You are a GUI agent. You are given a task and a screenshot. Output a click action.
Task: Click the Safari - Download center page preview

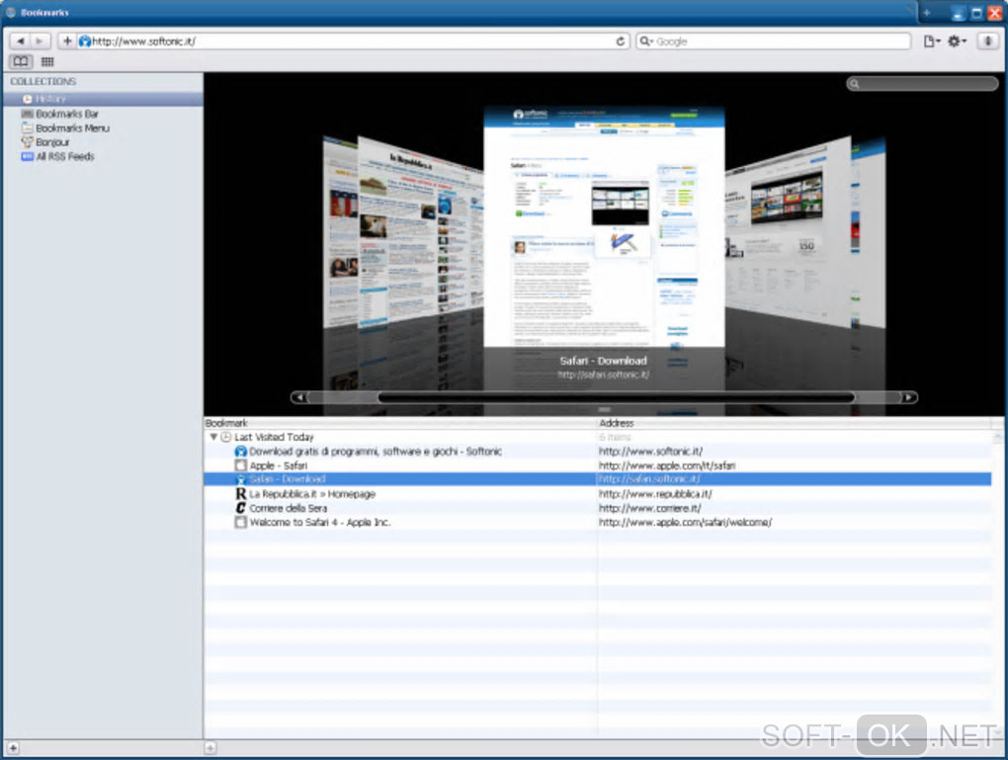click(x=604, y=228)
